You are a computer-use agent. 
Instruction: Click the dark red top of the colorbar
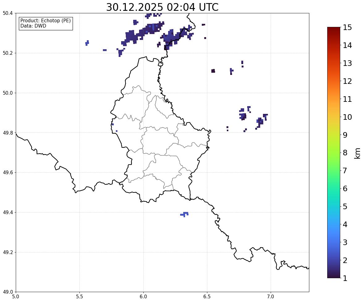tap(334, 30)
